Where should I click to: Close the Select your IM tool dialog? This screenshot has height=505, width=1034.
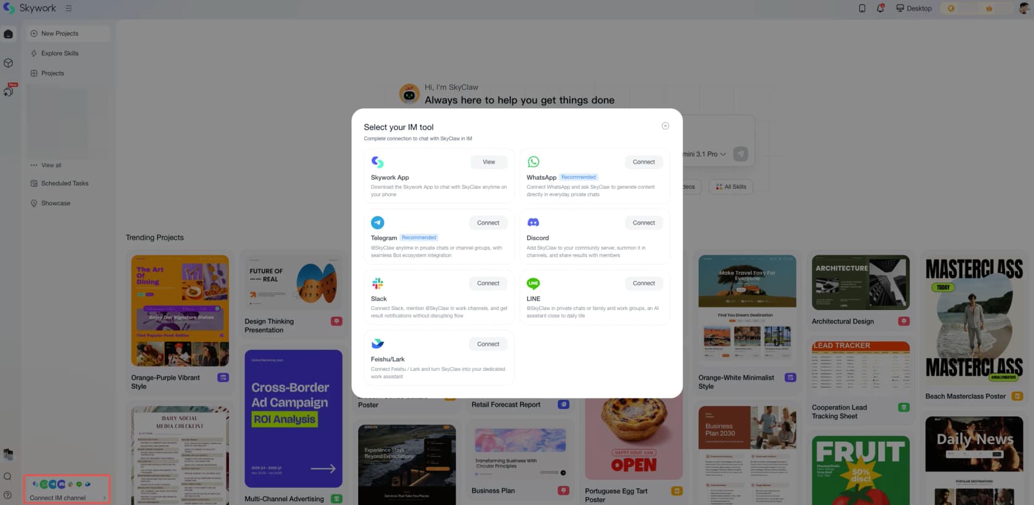point(665,126)
